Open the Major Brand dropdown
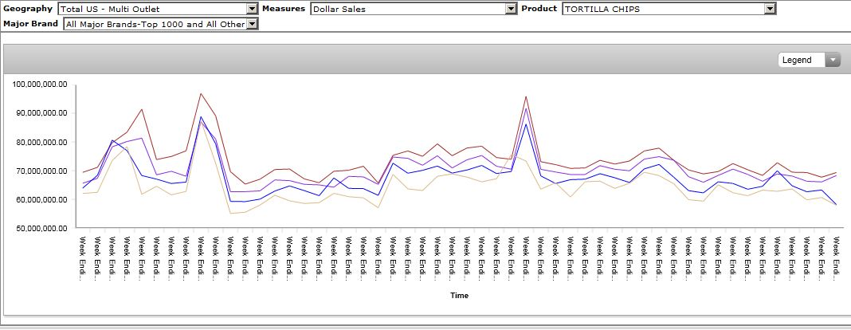 (155, 25)
